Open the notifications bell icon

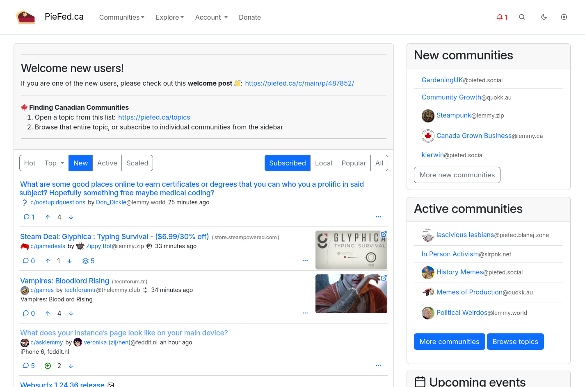tap(502, 17)
